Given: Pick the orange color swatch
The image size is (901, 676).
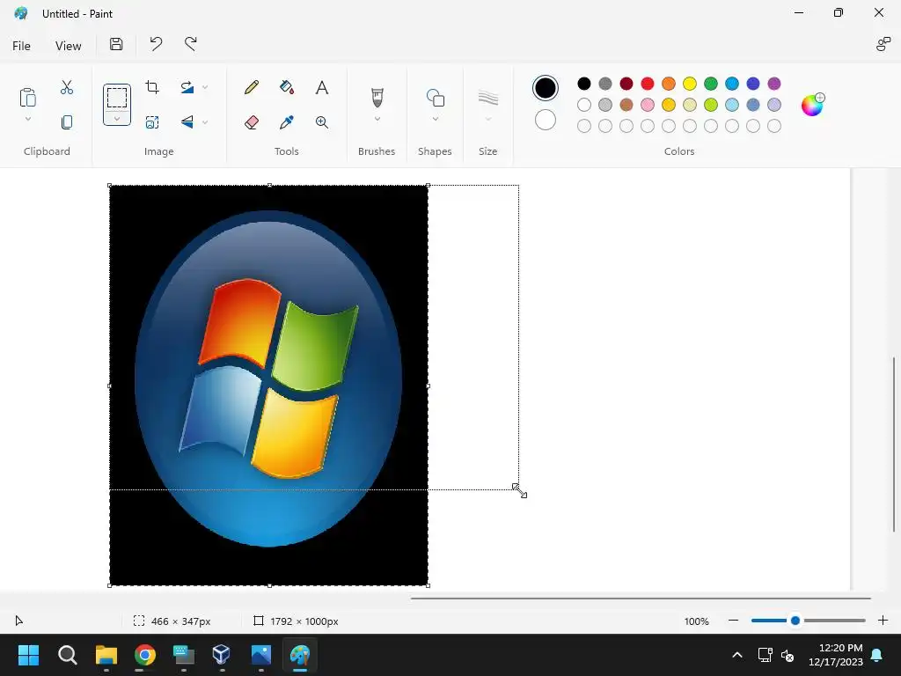Looking at the screenshot, I should point(669,84).
